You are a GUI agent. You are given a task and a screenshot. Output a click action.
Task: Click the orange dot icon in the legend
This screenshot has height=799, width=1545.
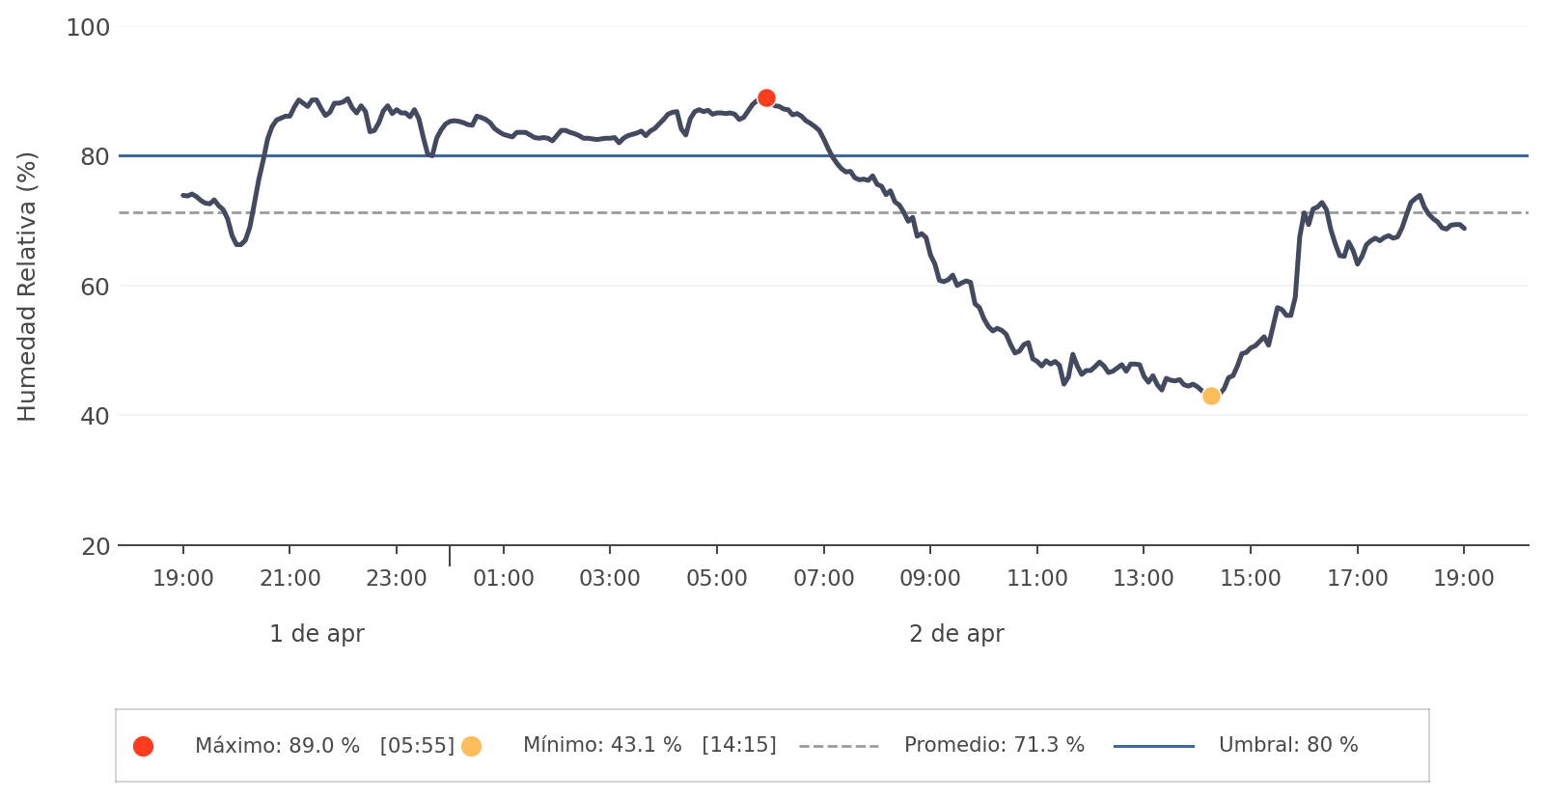click(x=471, y=746)
